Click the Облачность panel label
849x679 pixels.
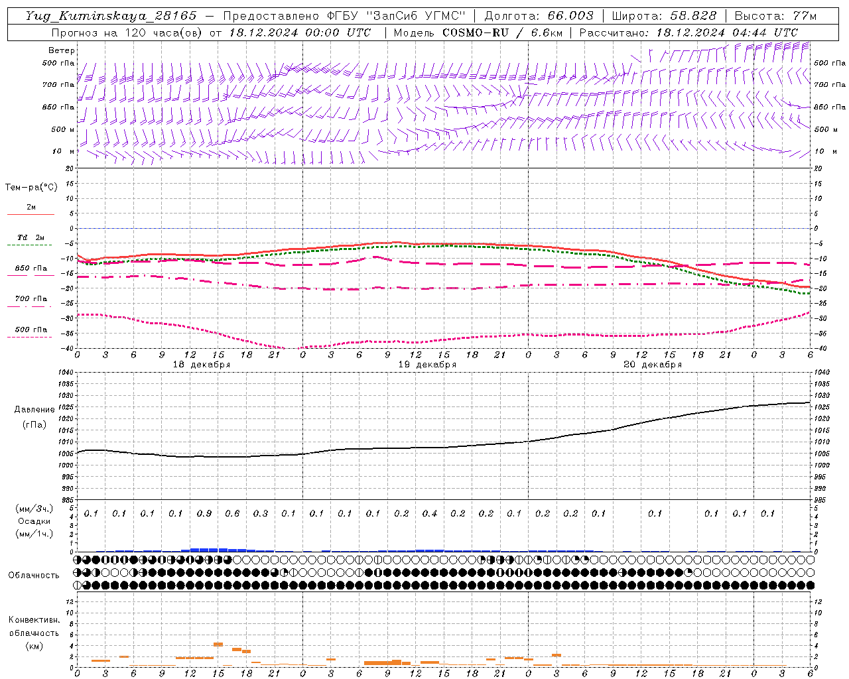pos(34,576)
